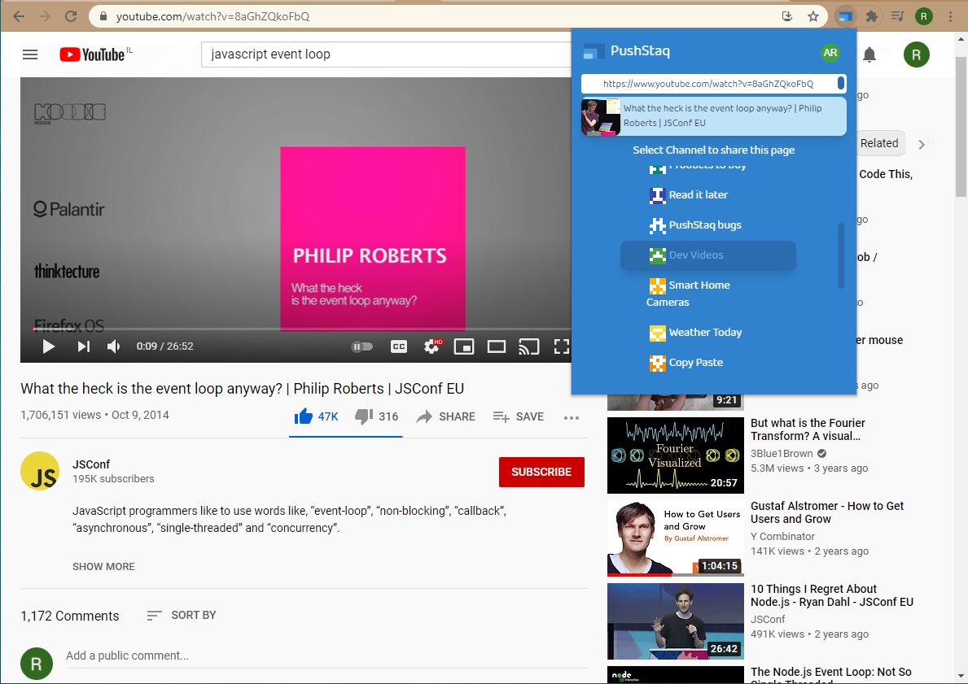
Task: Click the PushStaq URL field
Action: tap(714, 84)
